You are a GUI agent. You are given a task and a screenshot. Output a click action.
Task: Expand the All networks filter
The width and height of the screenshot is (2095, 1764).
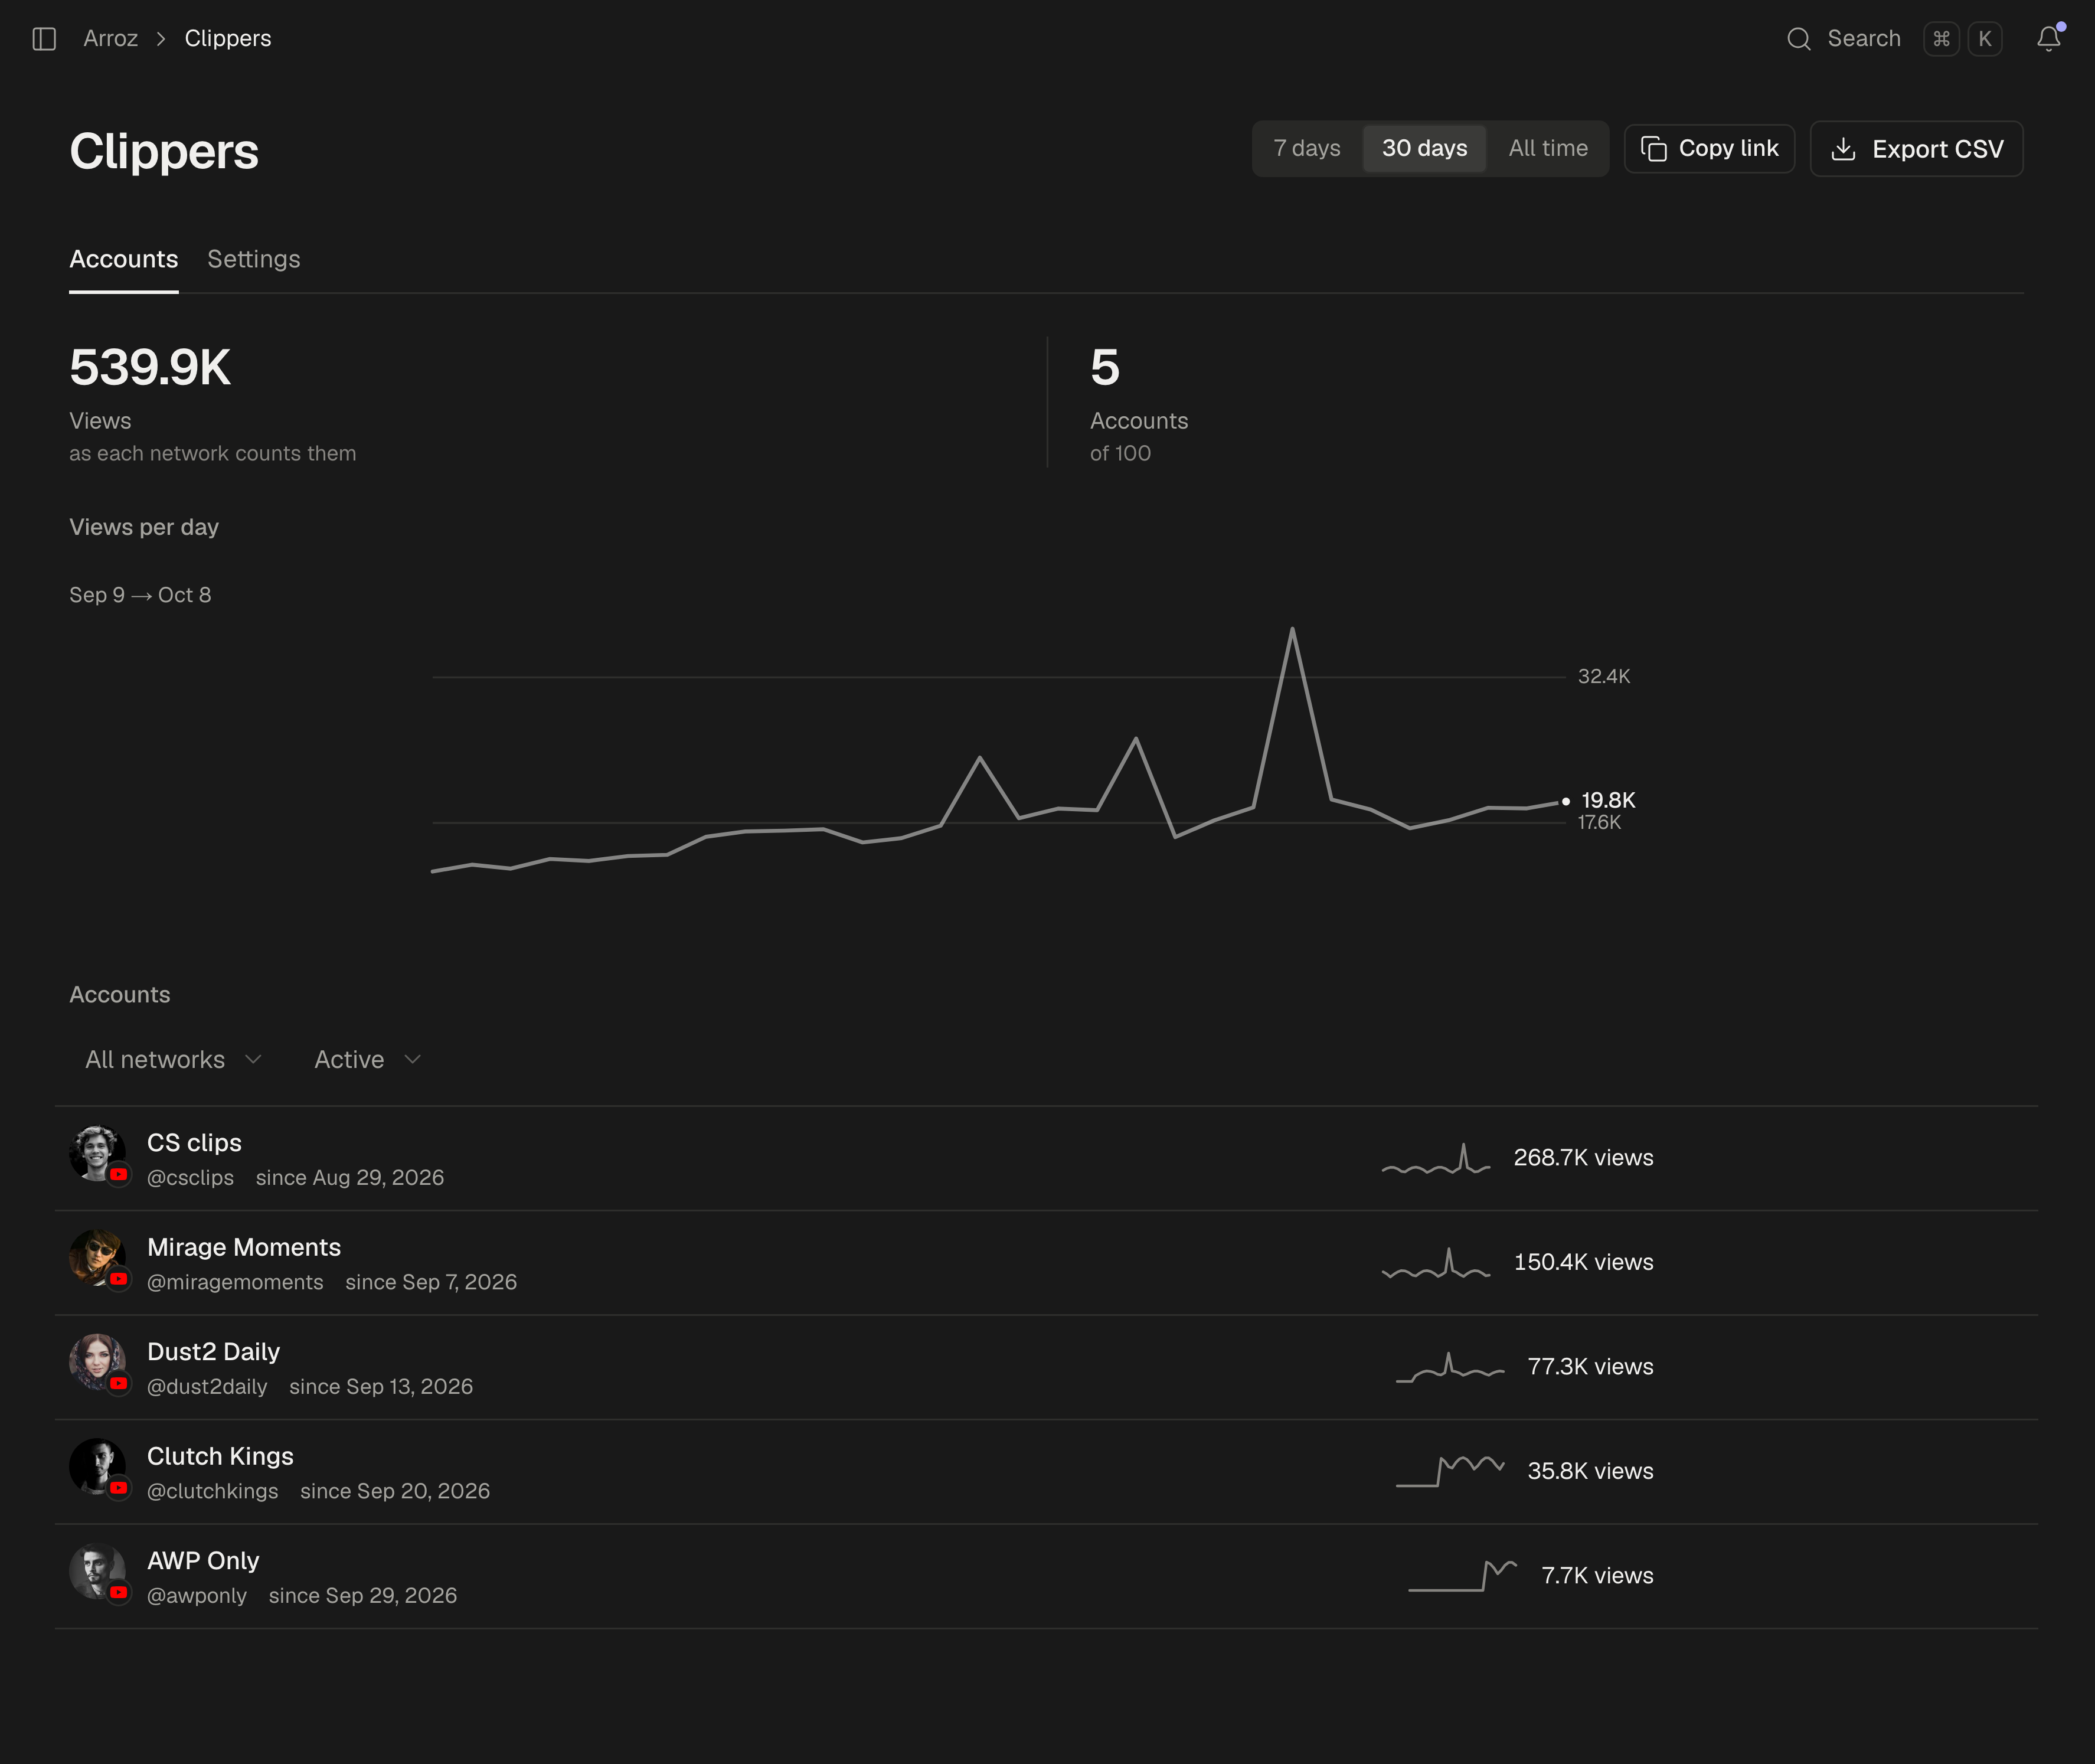(x=173, y=1060)
